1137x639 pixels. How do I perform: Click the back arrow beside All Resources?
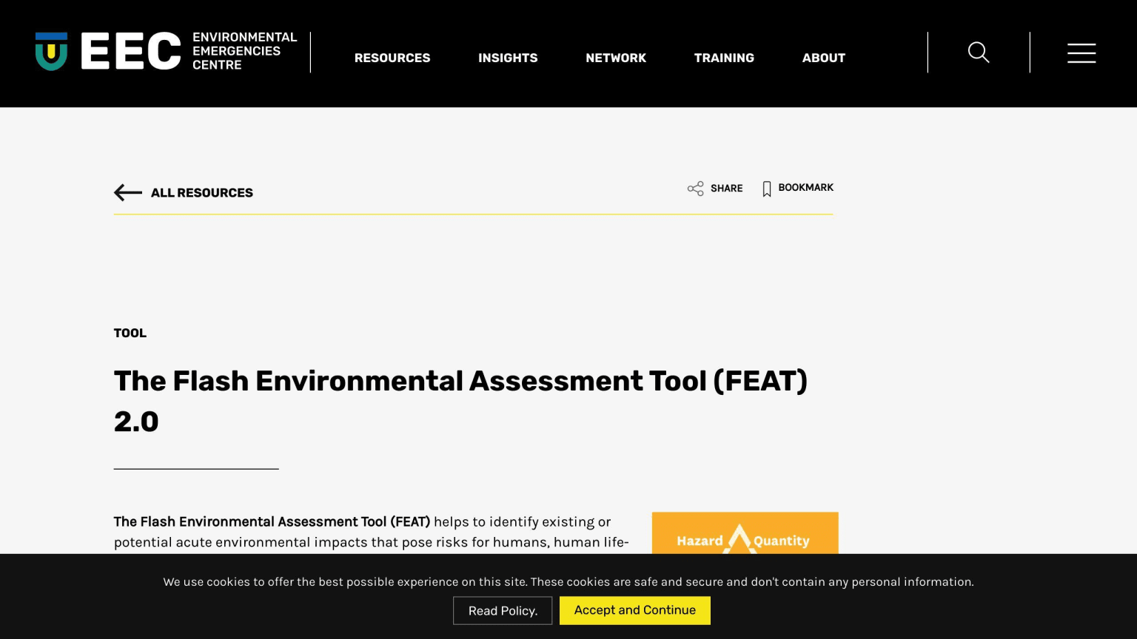point(128,192)
